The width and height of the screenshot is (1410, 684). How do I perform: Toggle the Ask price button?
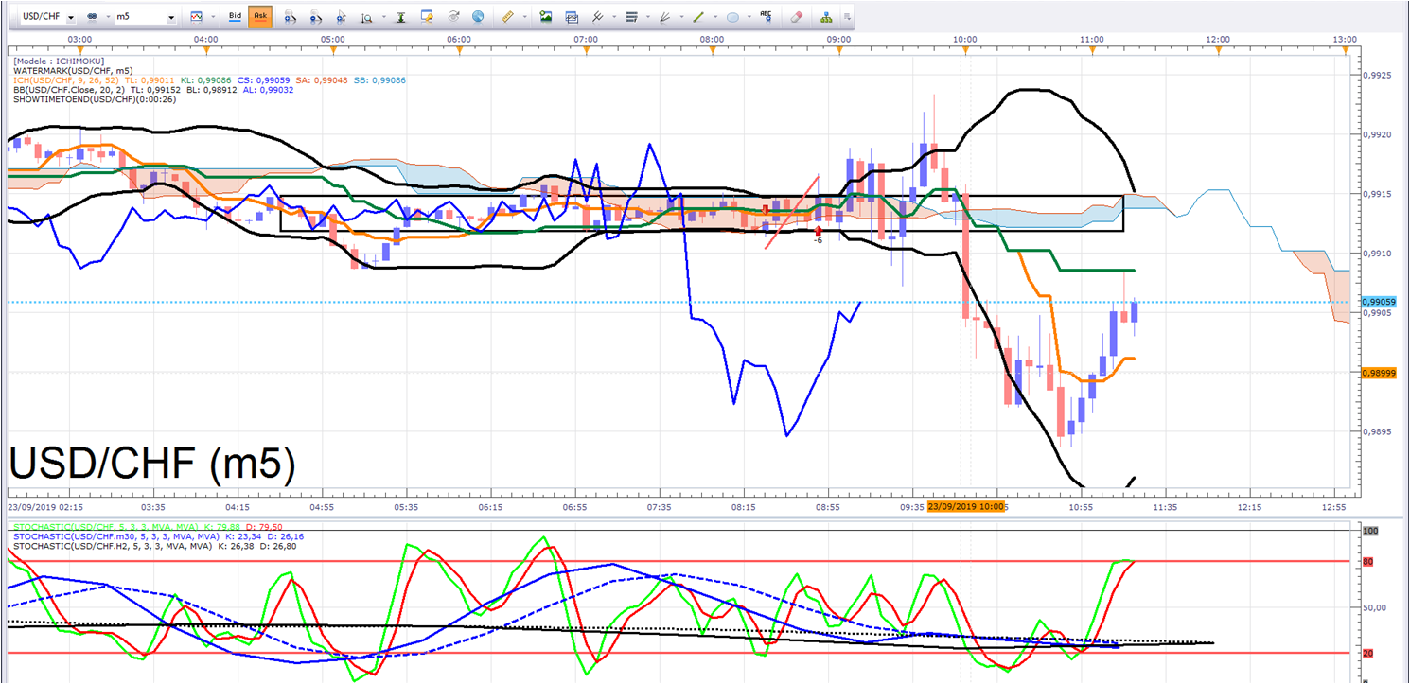260,16
